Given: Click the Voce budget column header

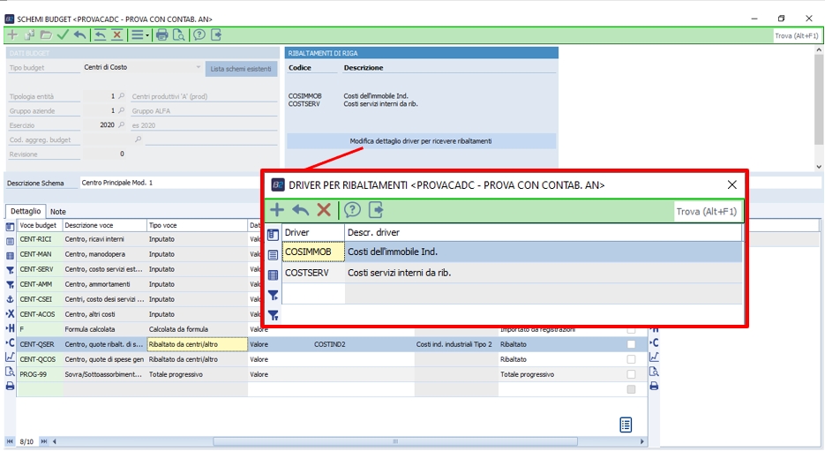Looking at the screenshot, I should pos(40,225).
